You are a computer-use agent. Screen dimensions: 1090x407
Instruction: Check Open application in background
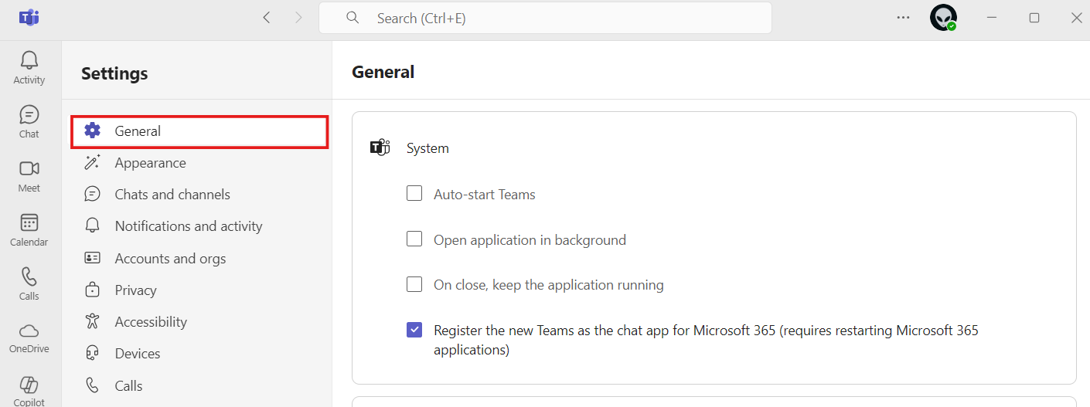click(x=414, y=239)
